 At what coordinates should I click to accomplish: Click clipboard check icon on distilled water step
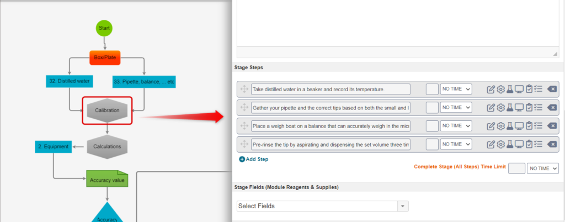(529, 90)
